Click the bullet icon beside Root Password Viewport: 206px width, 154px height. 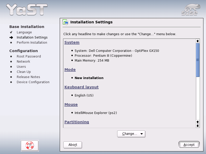pos(11,56)
